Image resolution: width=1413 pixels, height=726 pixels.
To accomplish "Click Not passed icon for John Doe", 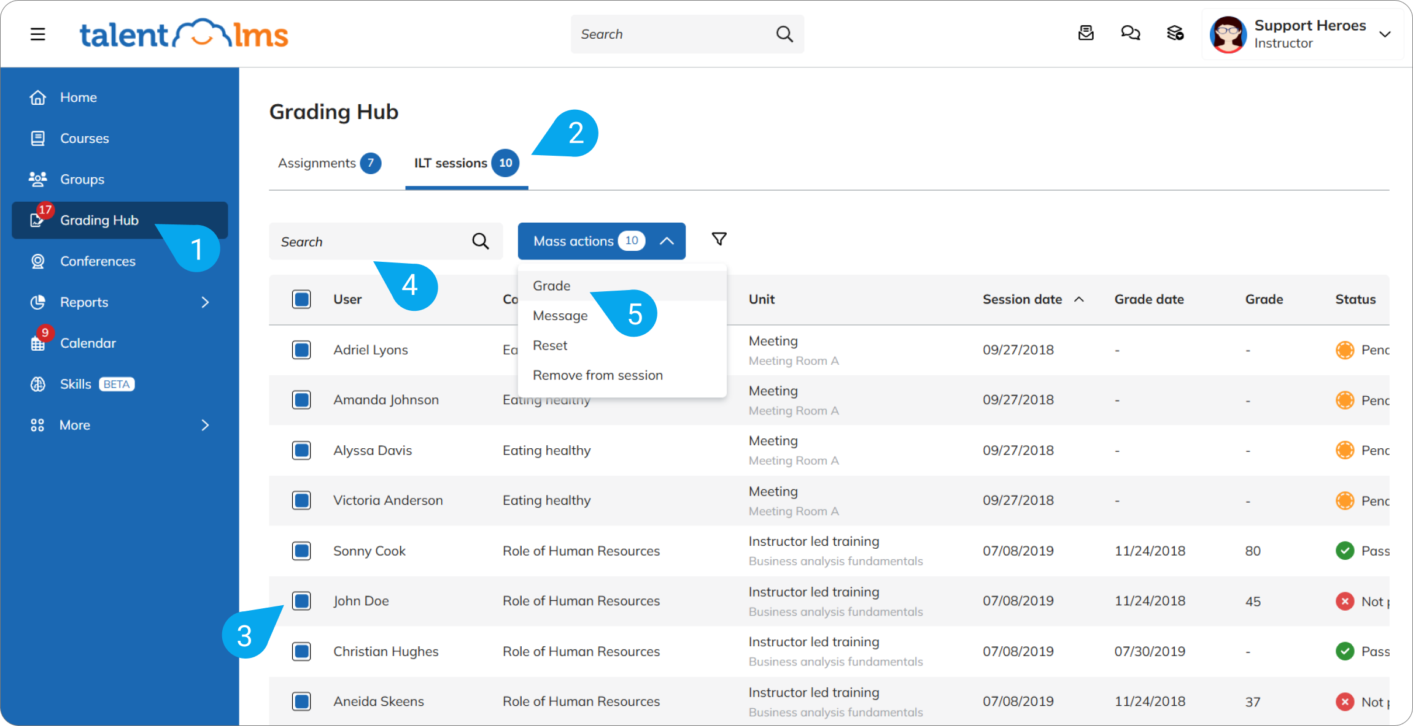I will click(1345, 601).
